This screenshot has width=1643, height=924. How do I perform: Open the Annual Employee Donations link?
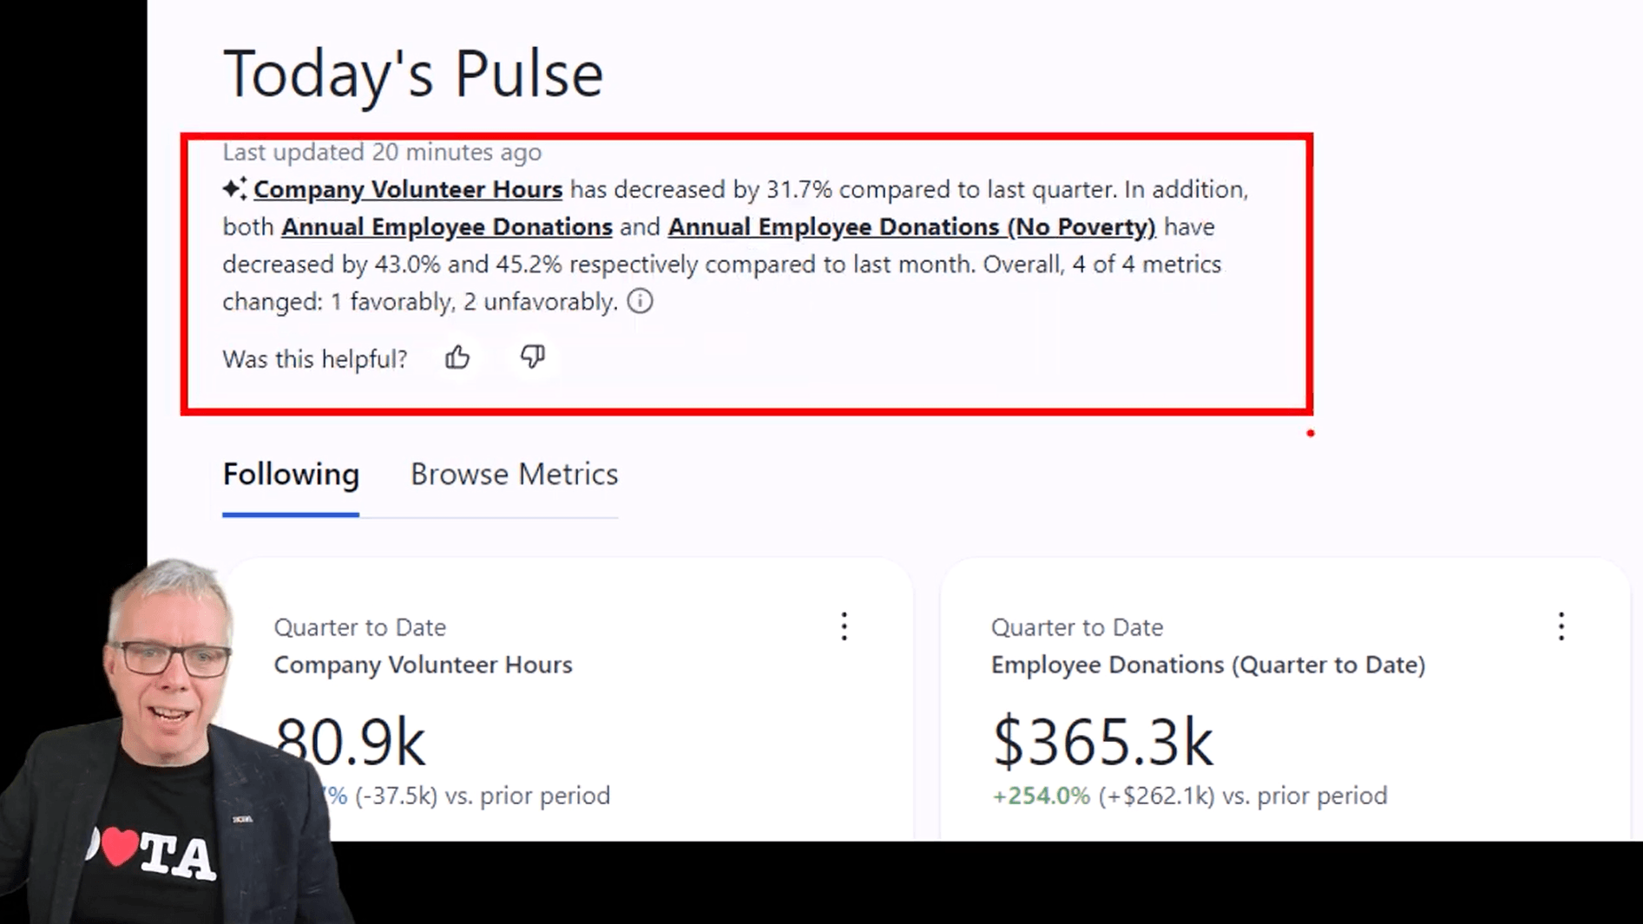(x=447, y=226)
